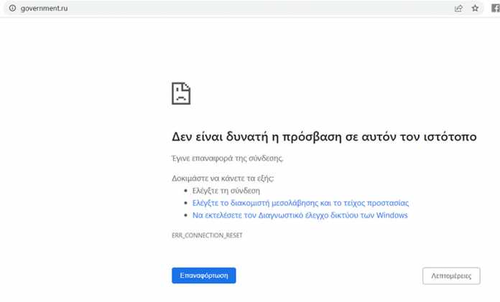Open the διακομιστή μεσολάβησης και τείχος προστασίας link
Screen dimensions: 500x302
[300, 203]
